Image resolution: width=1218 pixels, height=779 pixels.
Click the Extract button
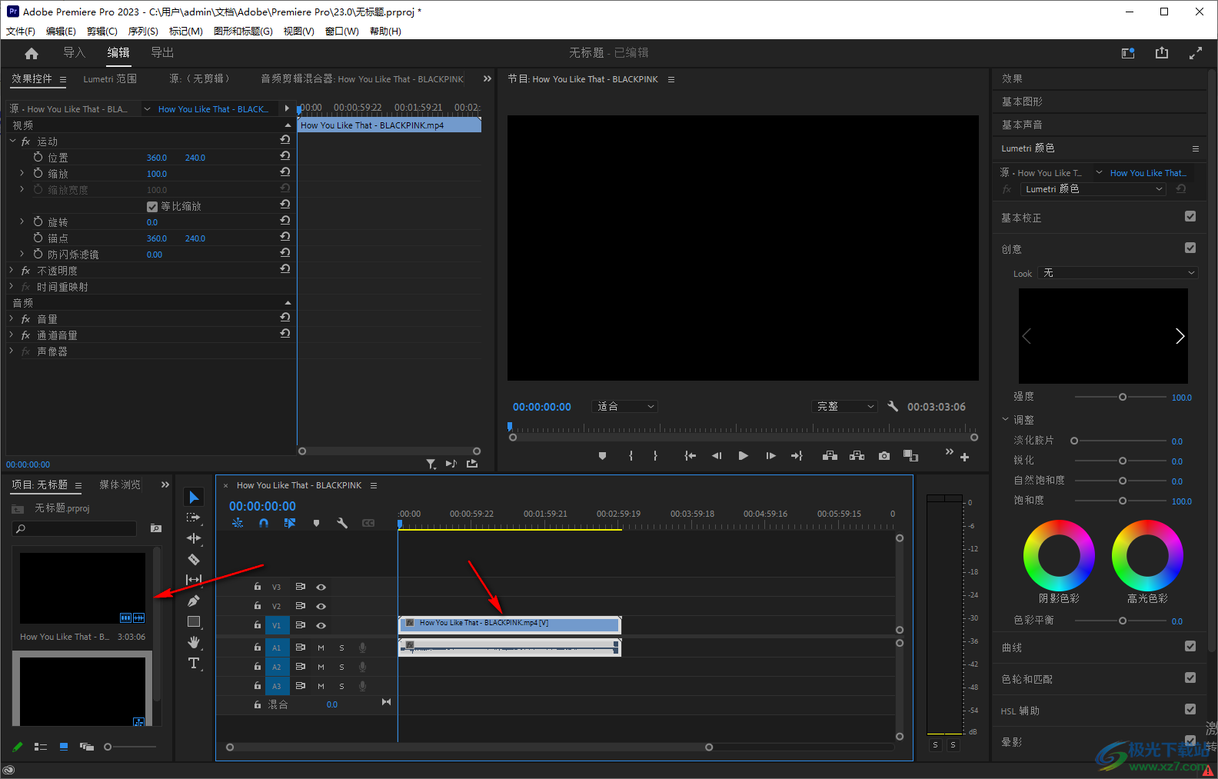pos(857,456)
